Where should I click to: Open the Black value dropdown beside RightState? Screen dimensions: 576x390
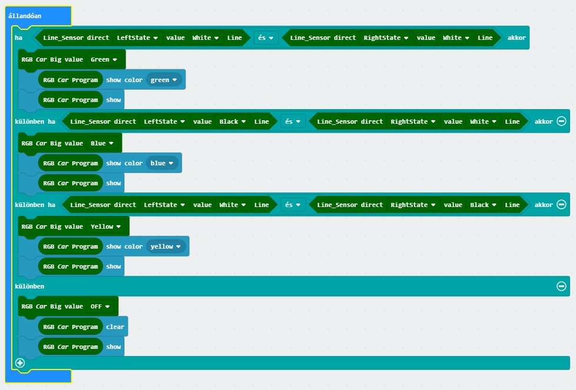pyautogui.click(x=484, y=205)
